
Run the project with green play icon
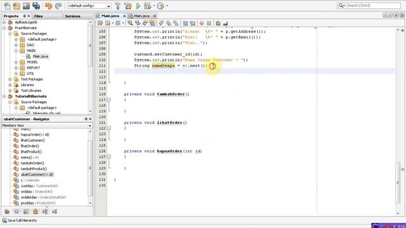point(138,6)
